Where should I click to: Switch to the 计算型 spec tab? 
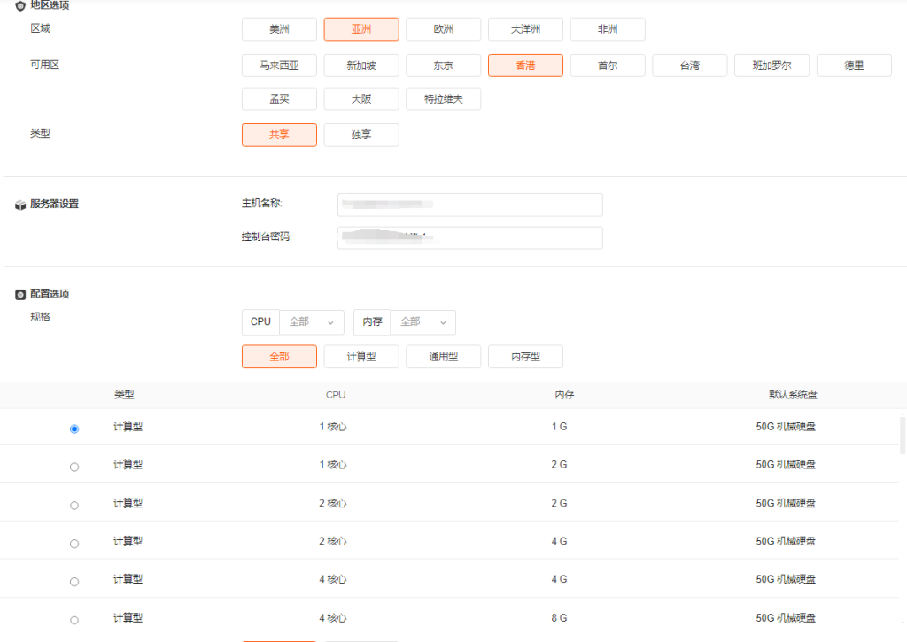361,357
